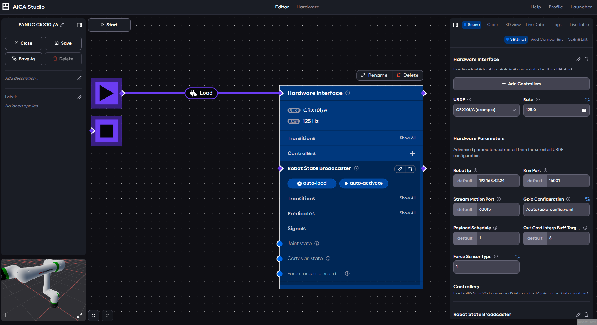597x325 pixels.
Task: Click the Add Controllers button
Action: (x=521, y=84)
